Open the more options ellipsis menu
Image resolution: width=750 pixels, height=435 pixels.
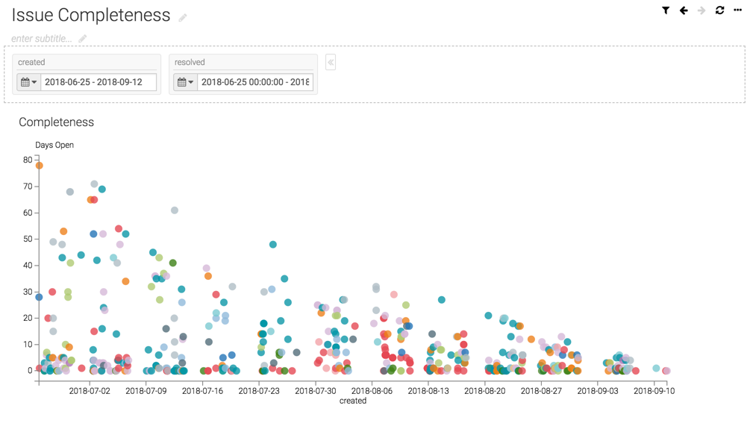click(x=738, y=10)
